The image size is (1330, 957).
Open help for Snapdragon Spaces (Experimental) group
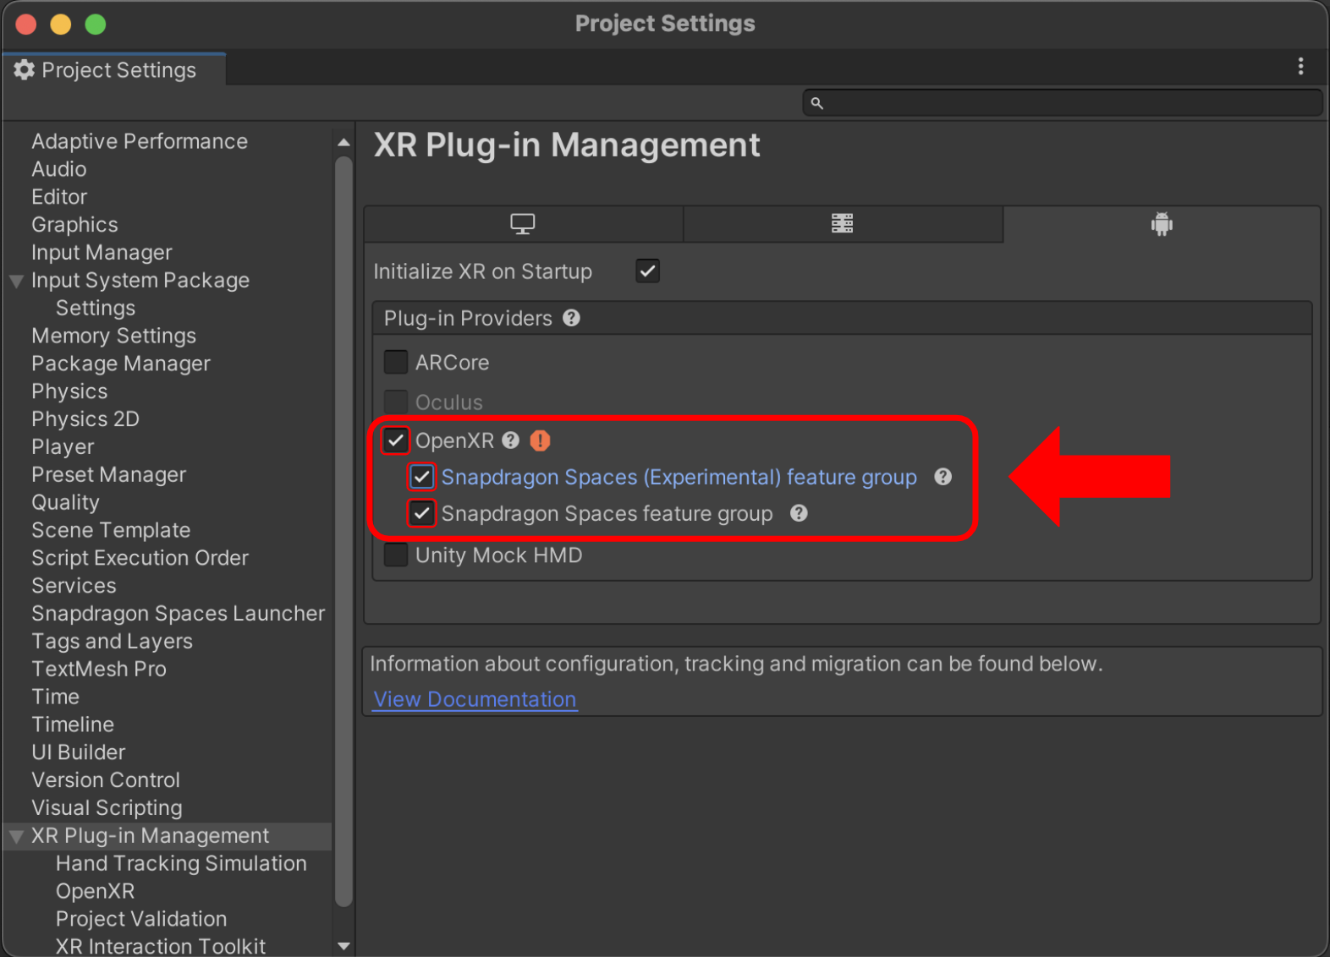(943, 477)
